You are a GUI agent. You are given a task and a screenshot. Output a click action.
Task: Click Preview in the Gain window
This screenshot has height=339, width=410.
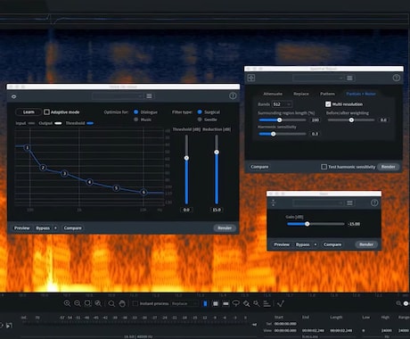tap(282, 244)
